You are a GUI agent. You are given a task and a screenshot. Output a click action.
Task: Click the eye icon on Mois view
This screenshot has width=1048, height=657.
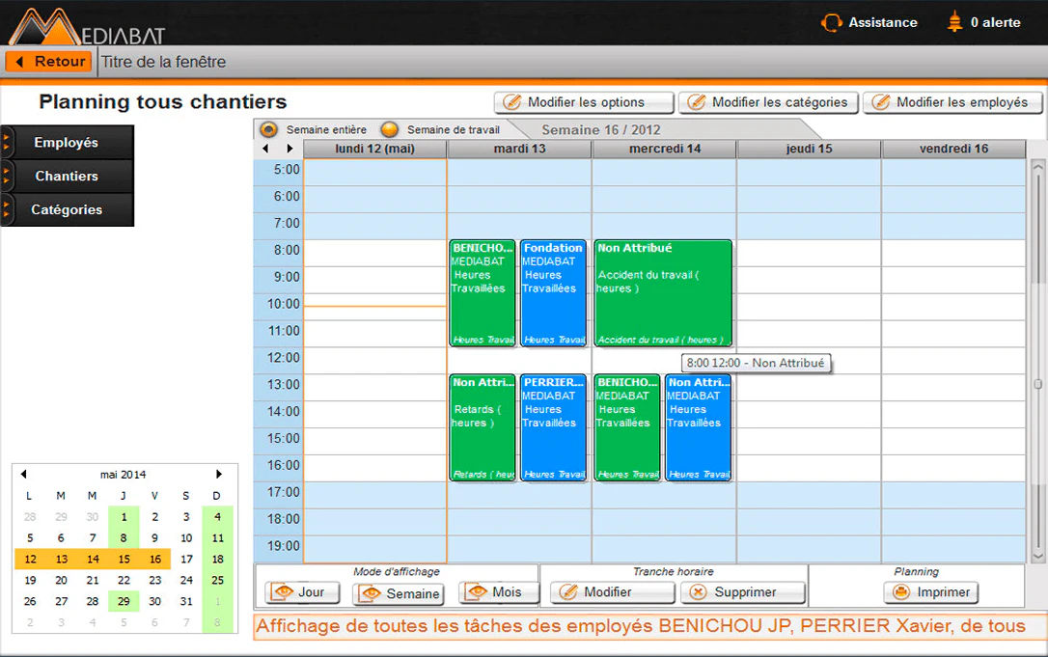478,592
